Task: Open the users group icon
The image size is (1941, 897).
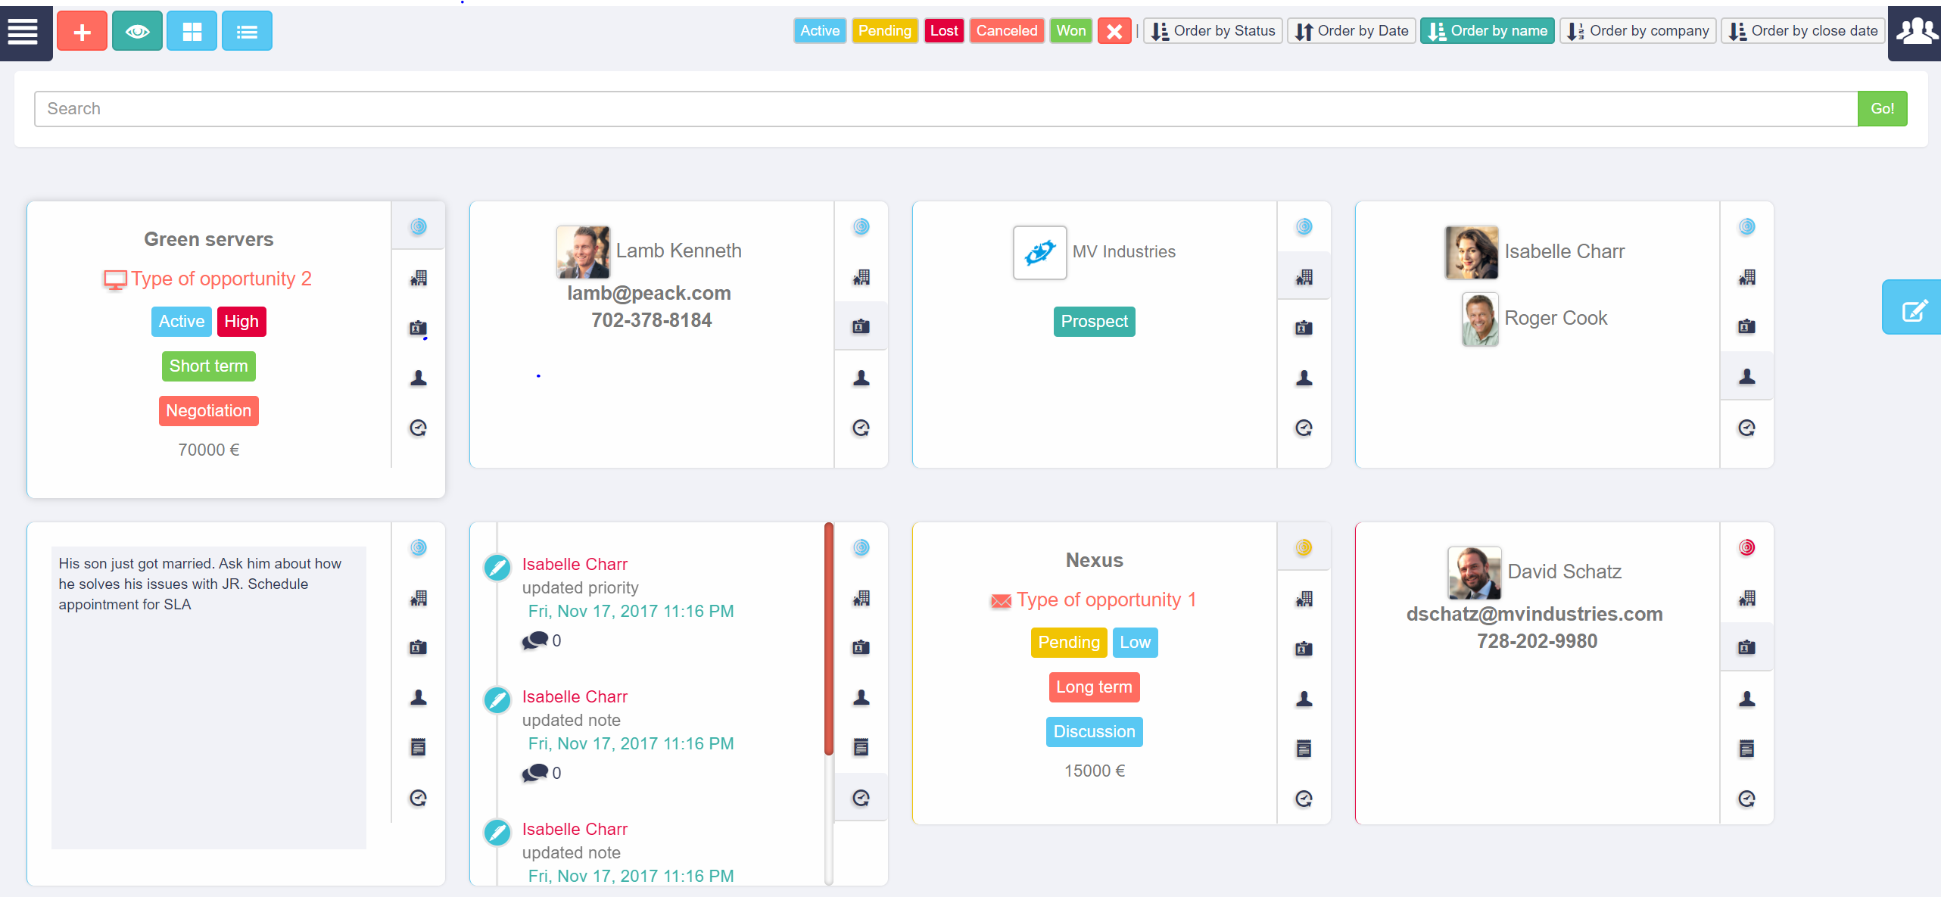Action: point(1915,32)
